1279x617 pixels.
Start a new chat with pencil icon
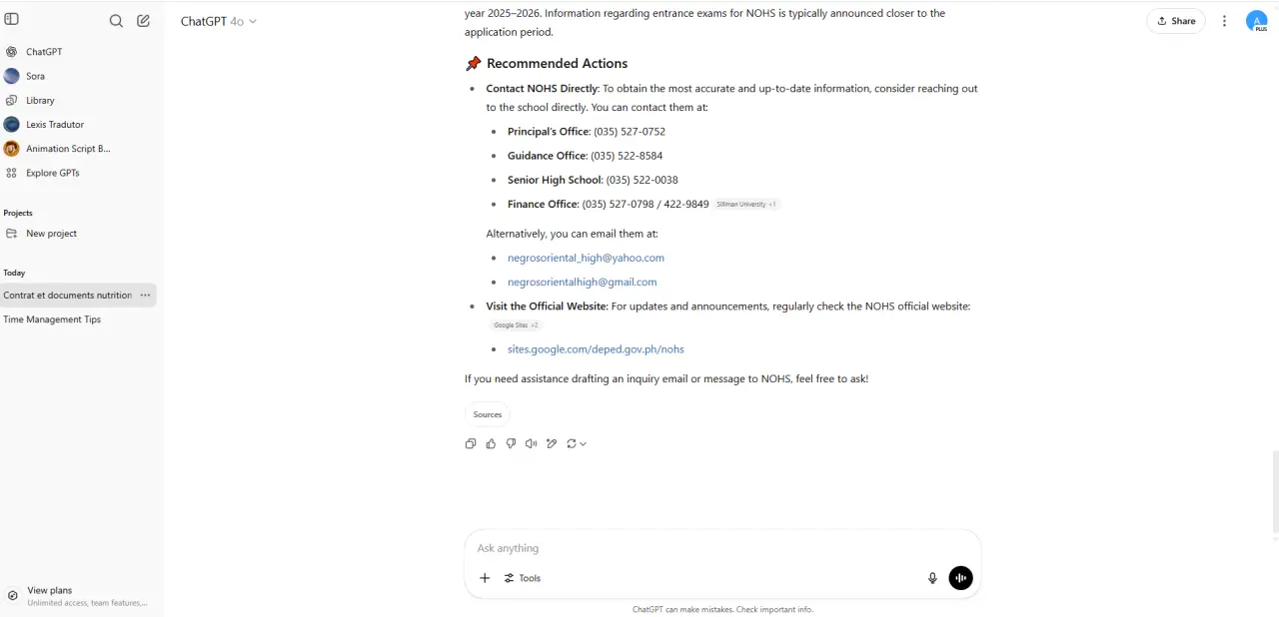tap(144, 21)
